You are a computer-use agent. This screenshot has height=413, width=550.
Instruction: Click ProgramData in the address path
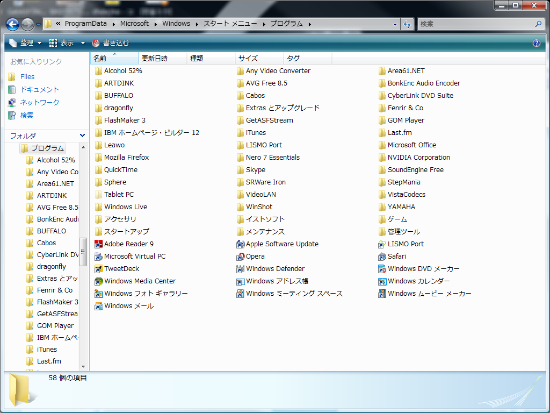(x=85, y=24)
